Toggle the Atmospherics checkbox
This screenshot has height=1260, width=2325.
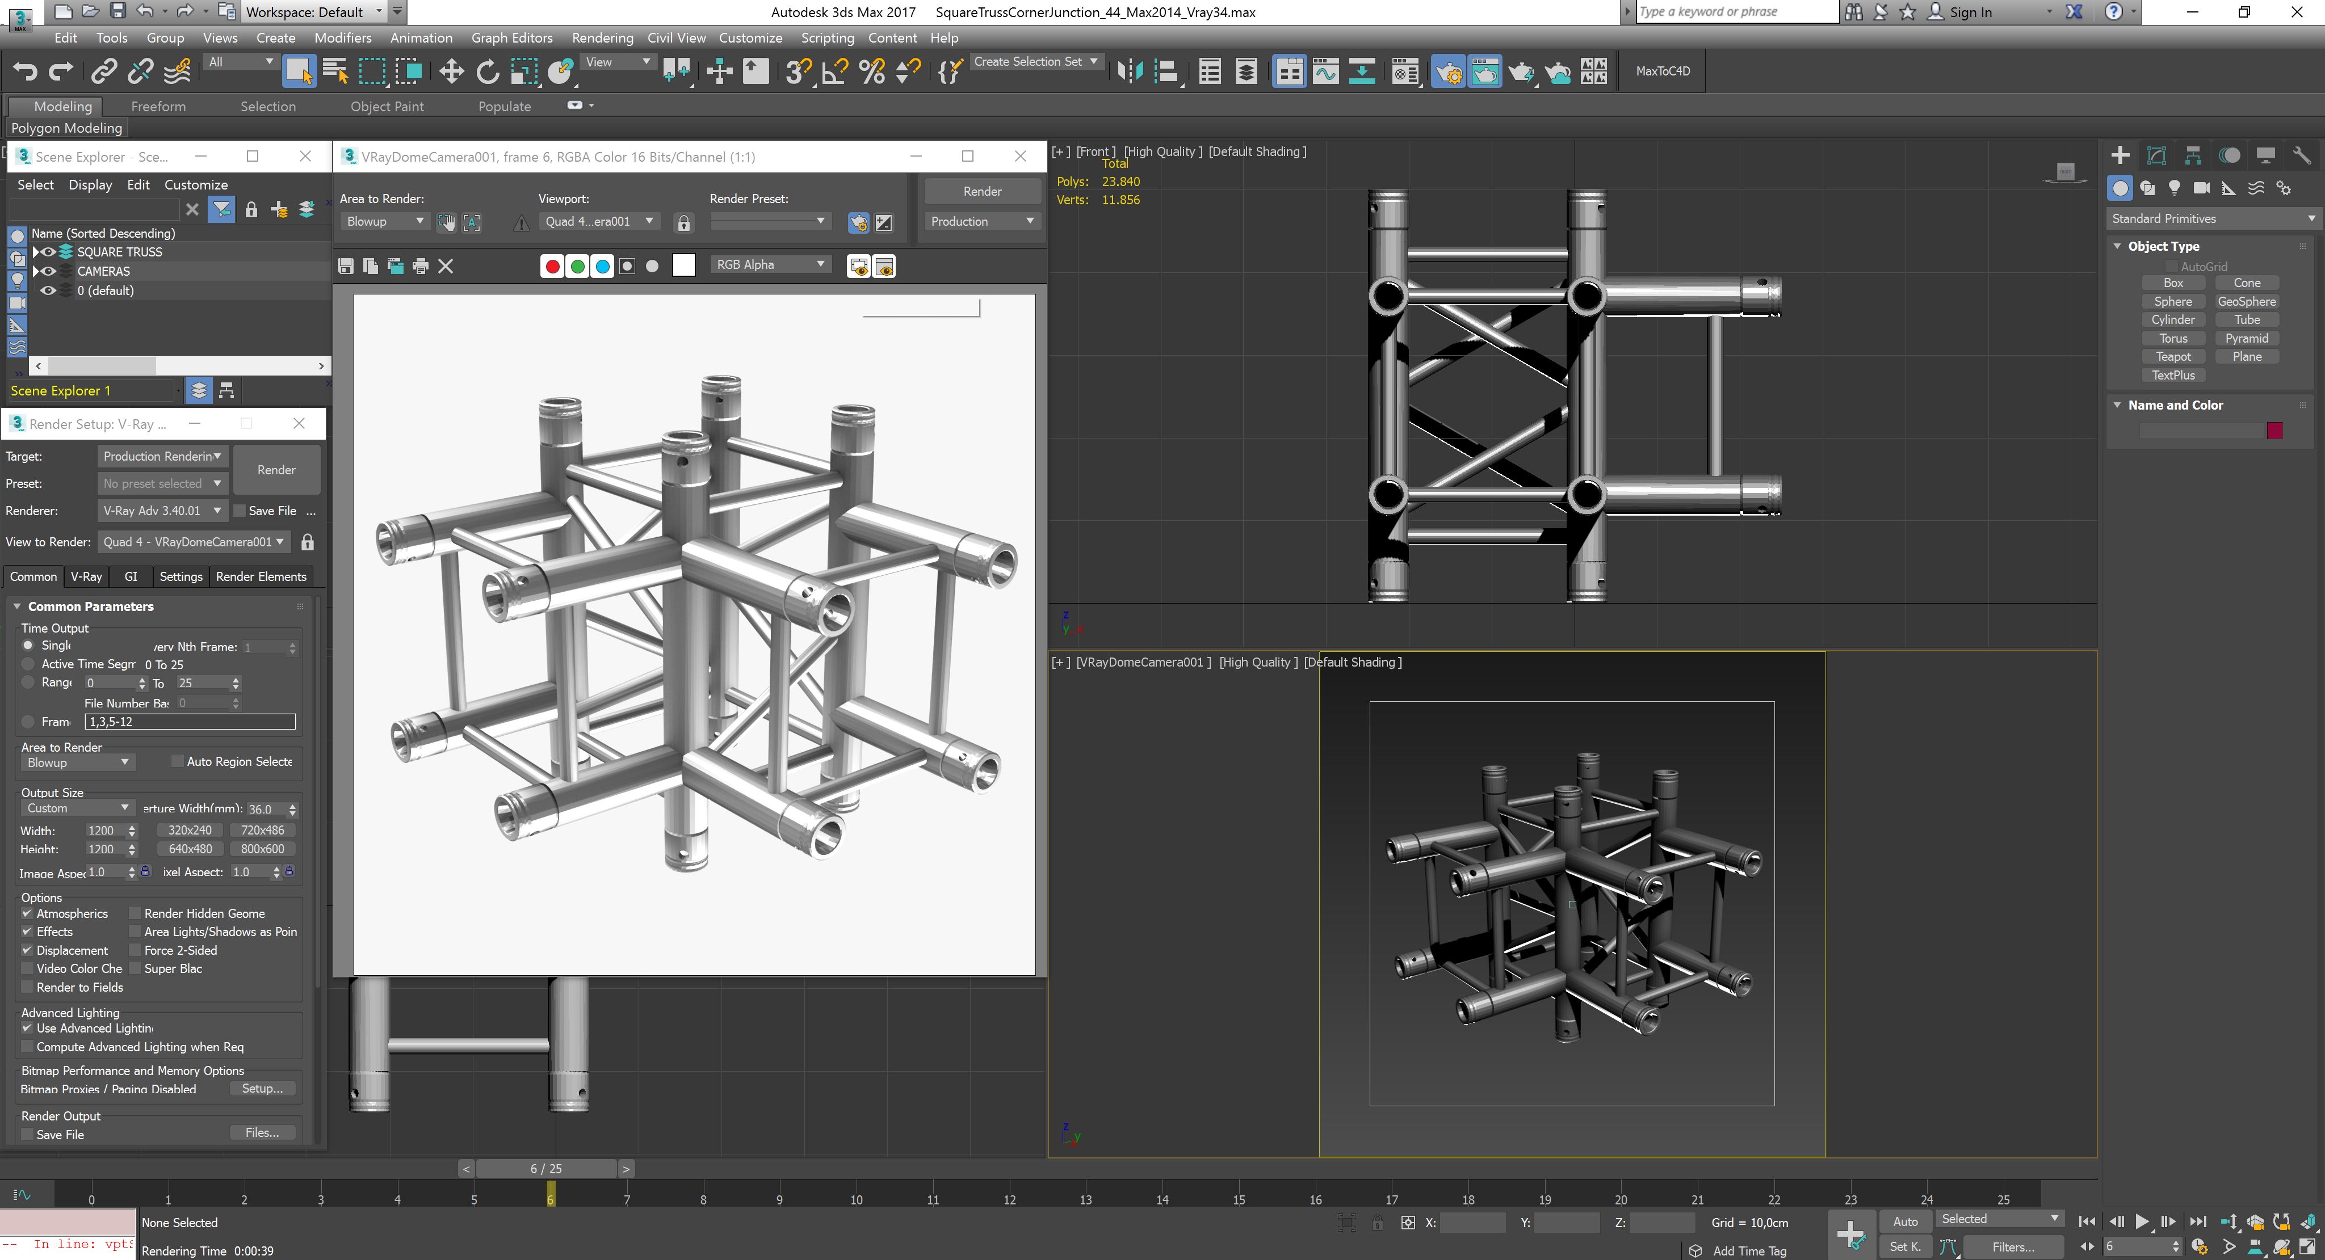pos(27,914)
